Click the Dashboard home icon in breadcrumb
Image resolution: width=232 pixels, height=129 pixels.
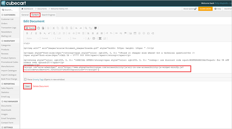23,9
